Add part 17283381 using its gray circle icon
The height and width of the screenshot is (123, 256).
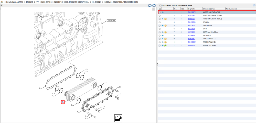tap(160, 16)
